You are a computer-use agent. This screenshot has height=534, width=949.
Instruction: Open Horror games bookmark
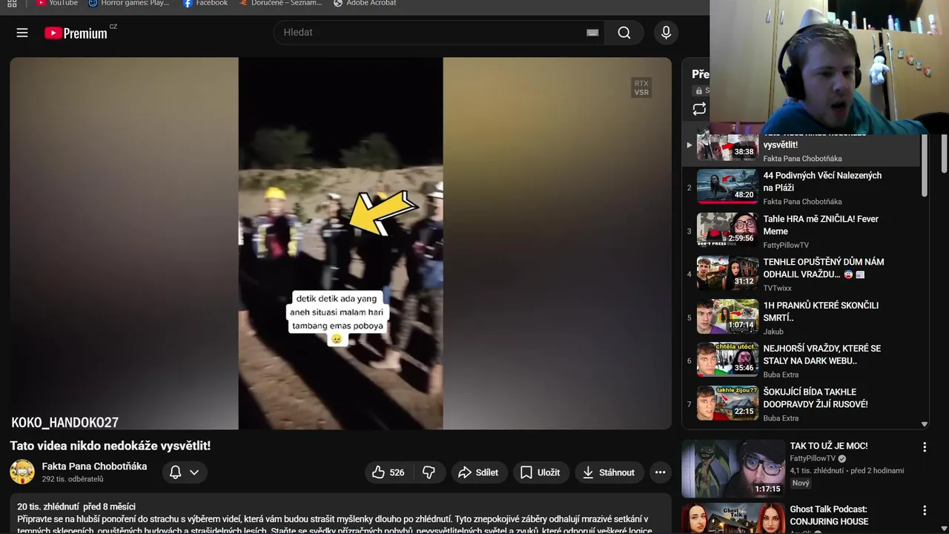coord(128,3)
